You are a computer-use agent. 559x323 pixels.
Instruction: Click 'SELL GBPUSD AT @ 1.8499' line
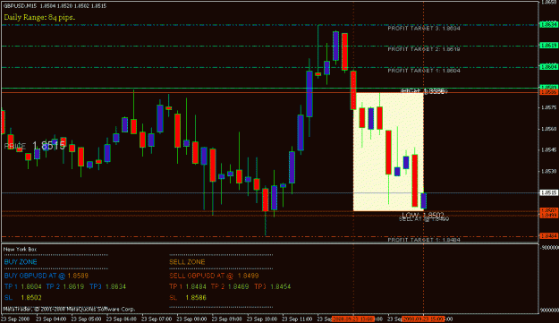pyautogui.click(x=214, y=276)
